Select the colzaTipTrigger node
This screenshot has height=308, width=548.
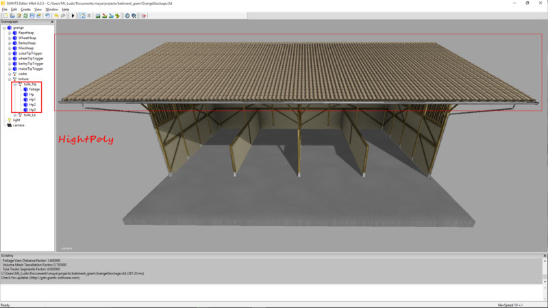point(31,53)
